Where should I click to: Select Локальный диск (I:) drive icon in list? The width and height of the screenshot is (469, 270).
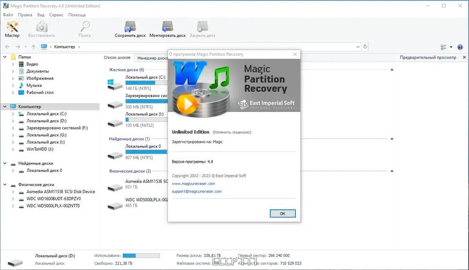click(115, 123)
